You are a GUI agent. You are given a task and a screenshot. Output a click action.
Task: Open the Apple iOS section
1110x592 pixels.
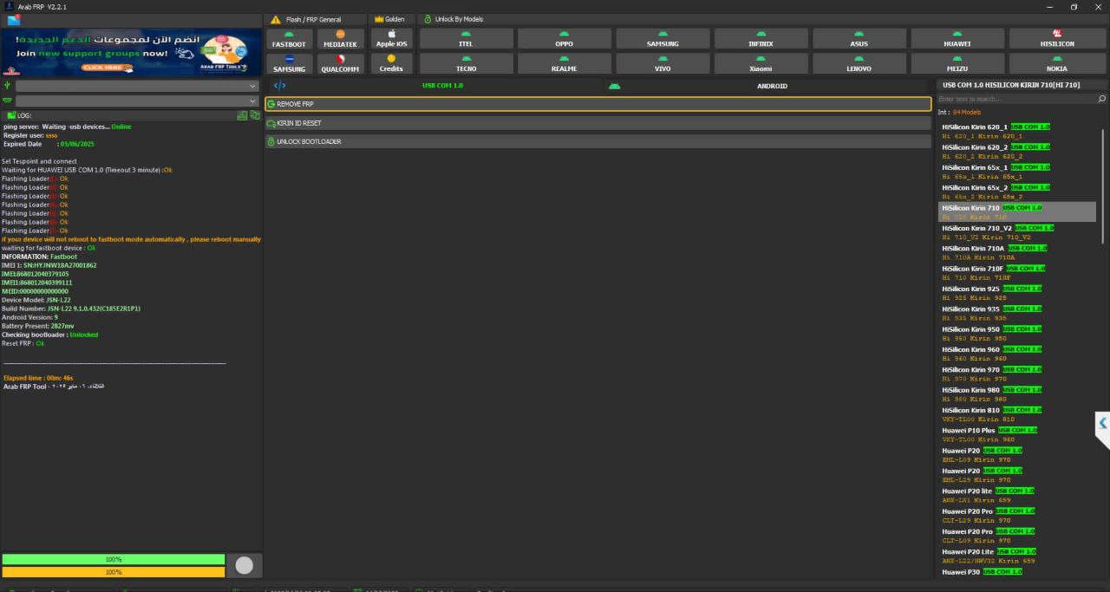(391, 39)
